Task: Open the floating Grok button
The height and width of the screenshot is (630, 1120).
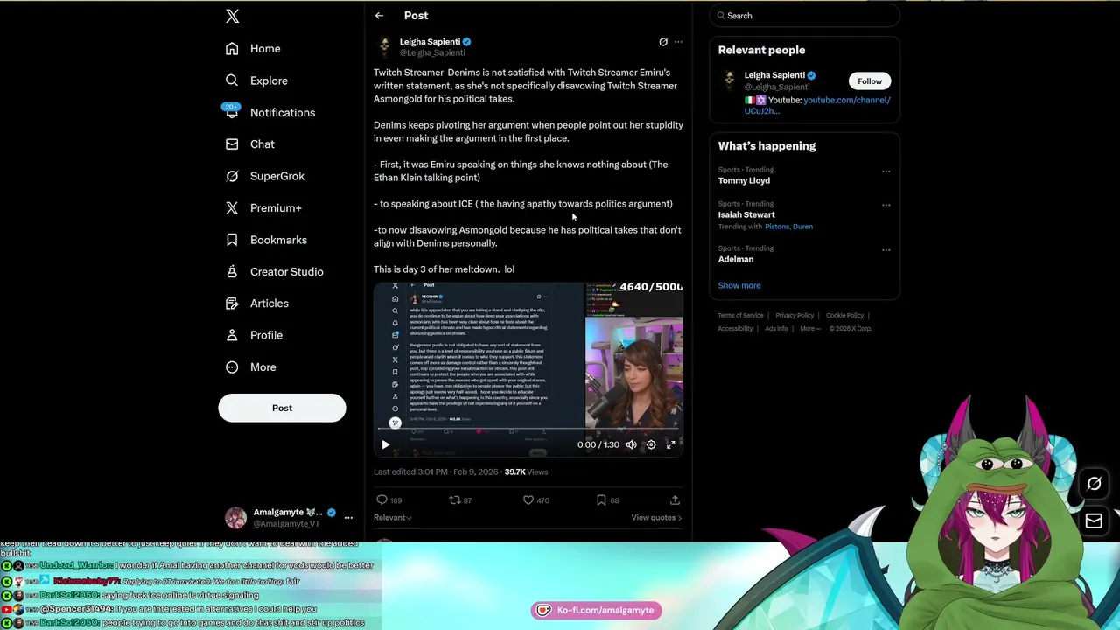Action: (1094, 484)
